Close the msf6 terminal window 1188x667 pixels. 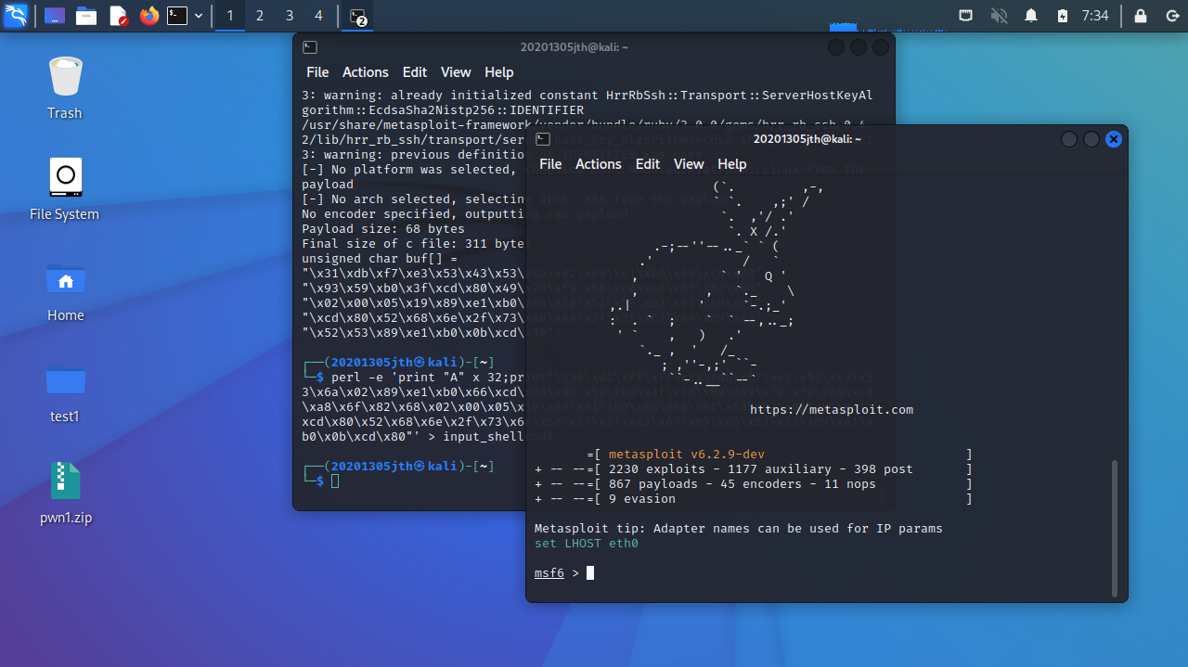pyautogui.click(x=1114, y=139)
